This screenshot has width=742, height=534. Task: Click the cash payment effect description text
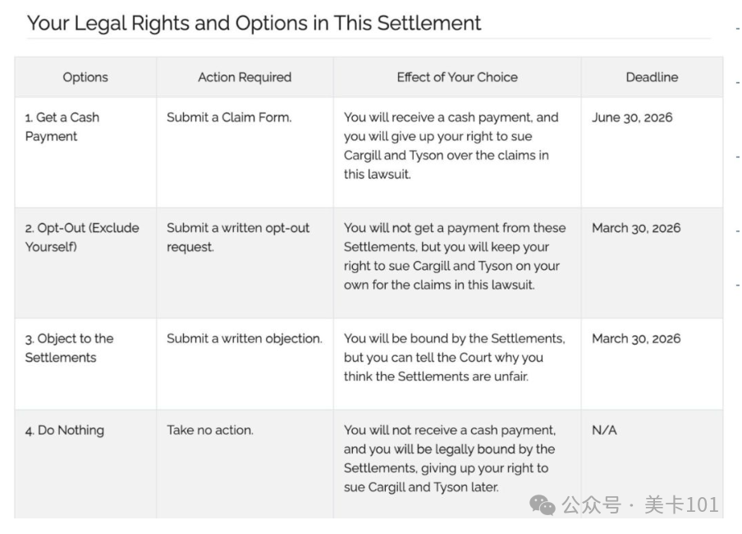tap(451, 146)
